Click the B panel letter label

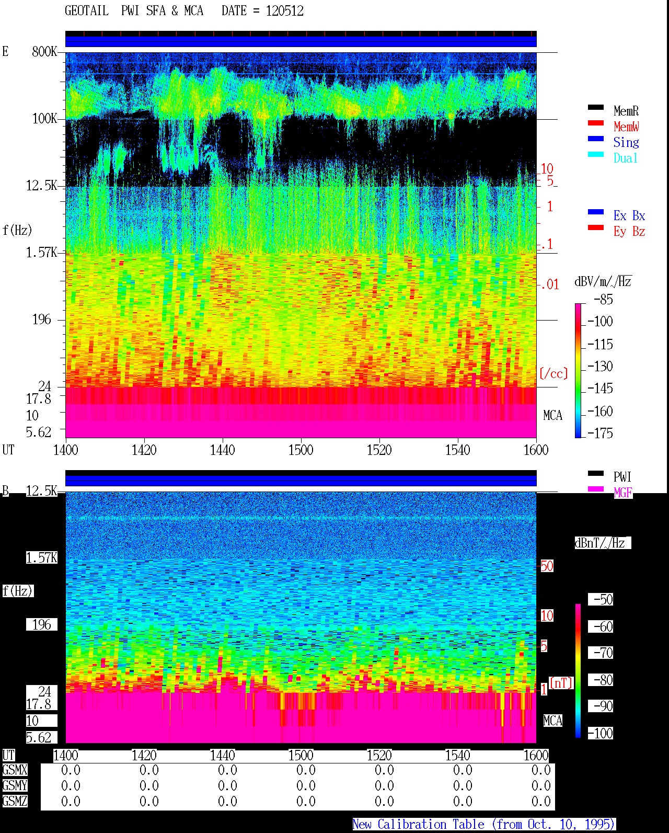click(5, 490)
